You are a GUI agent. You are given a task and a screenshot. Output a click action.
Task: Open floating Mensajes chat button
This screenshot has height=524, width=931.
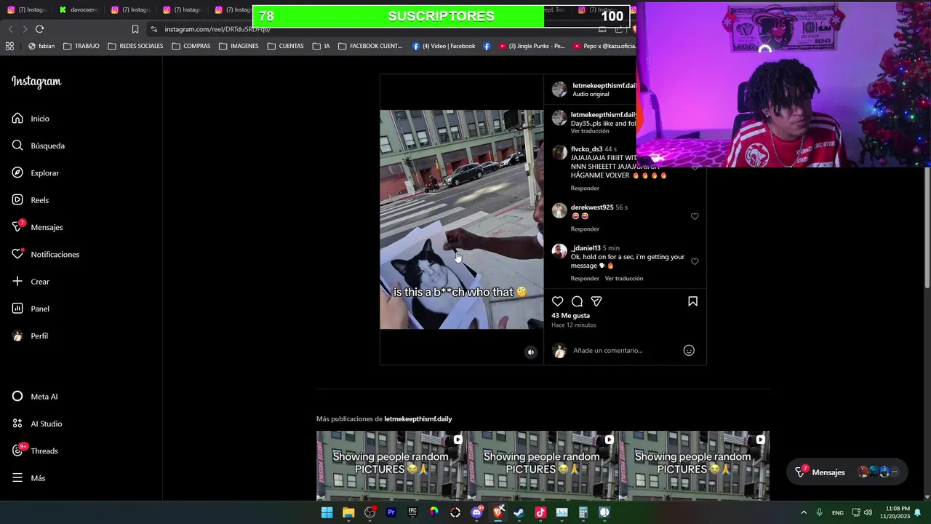tap(847, 472)
